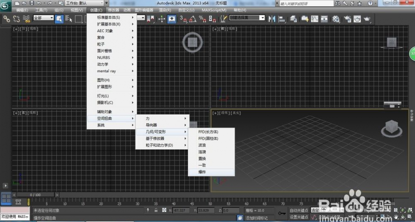Viewport: 415px width, 222px height.
Task: Click the Render Production teapot icon
Action: (x=367, y=19)
